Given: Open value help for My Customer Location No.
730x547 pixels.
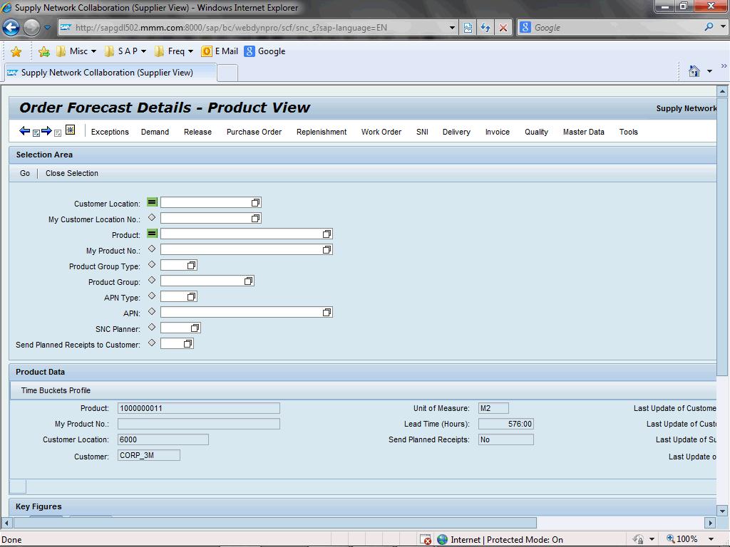Looking at the screenshot, I should (x=256, y=218).
